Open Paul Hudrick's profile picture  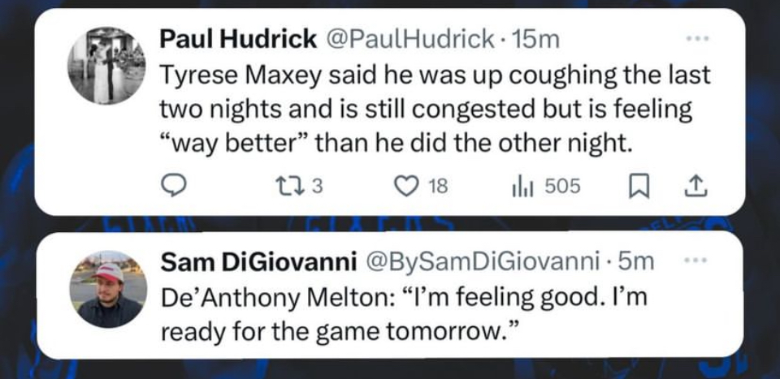(106, 66)
